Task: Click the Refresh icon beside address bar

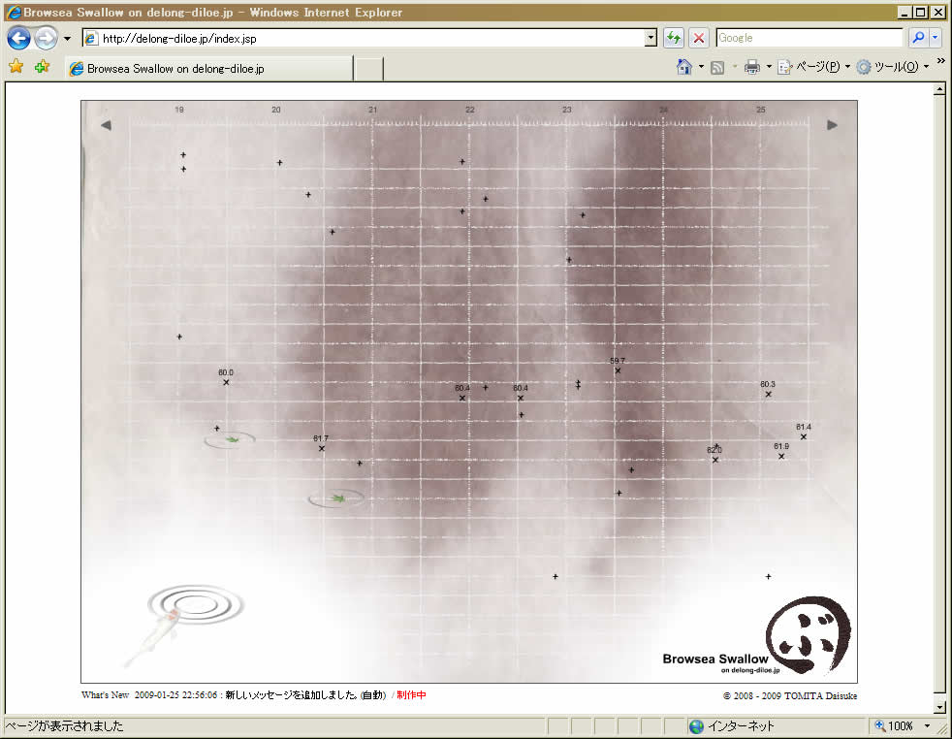Action: point(674,39)
